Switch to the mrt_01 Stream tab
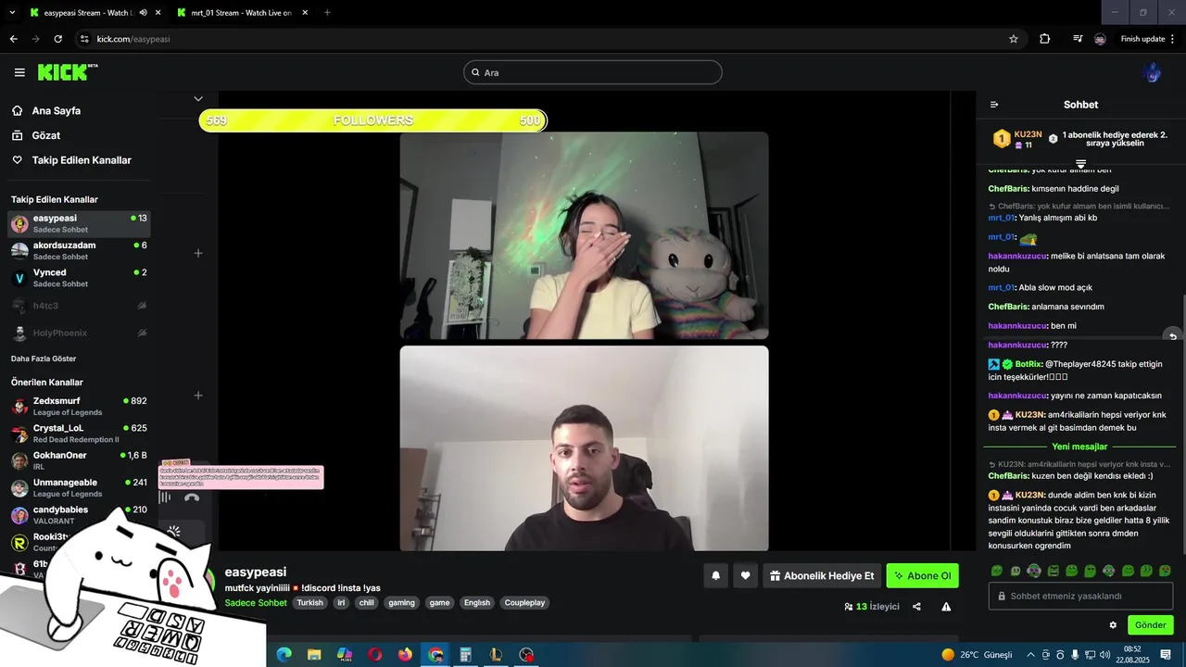1186x667 pixels. pos(241,13)
